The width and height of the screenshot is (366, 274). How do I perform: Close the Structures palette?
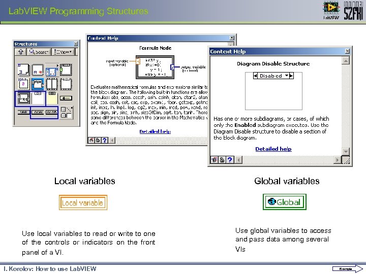(76, 44)
